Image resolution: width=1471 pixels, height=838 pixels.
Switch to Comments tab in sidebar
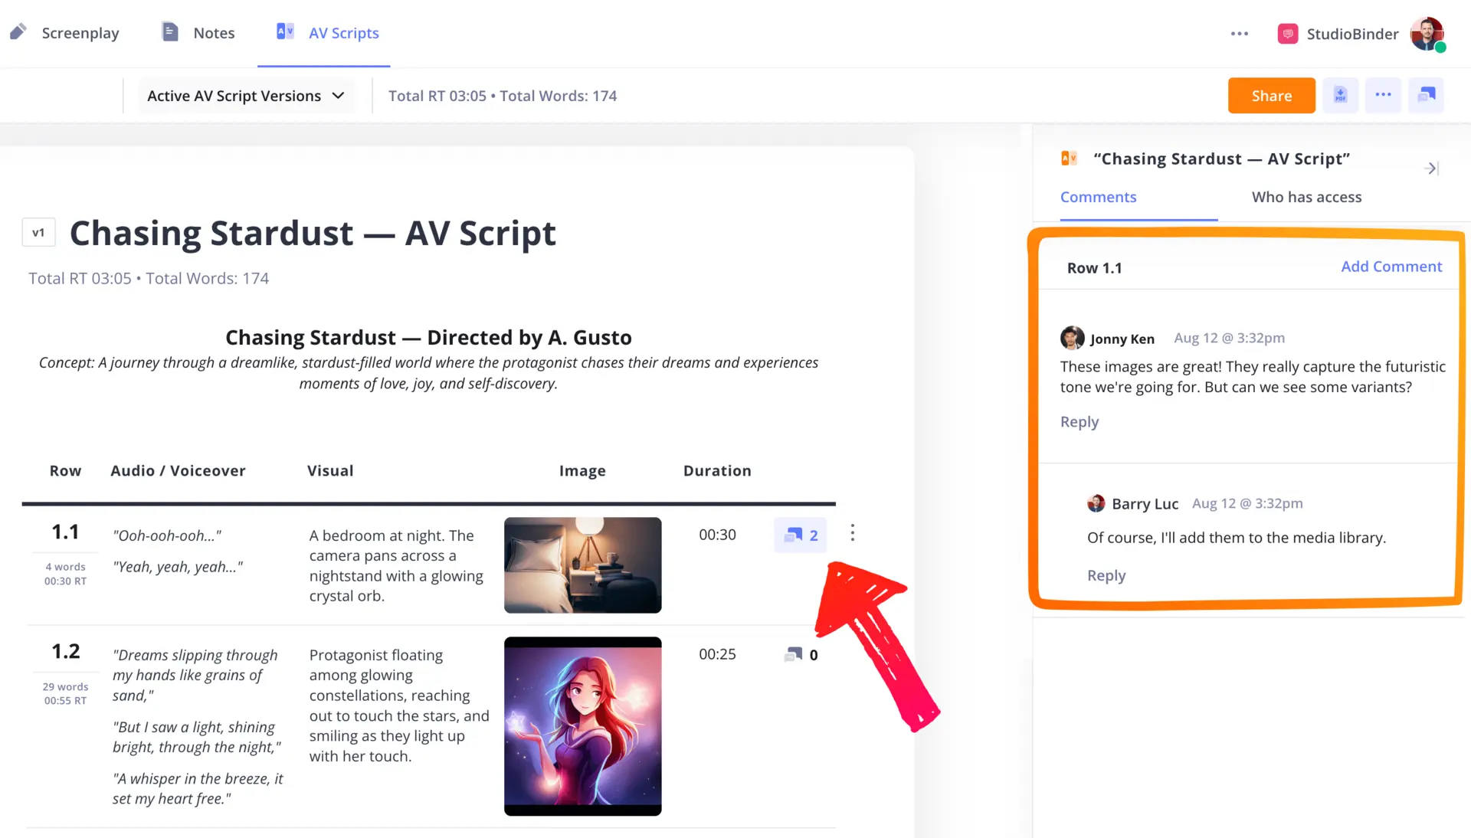point(1099,197)
